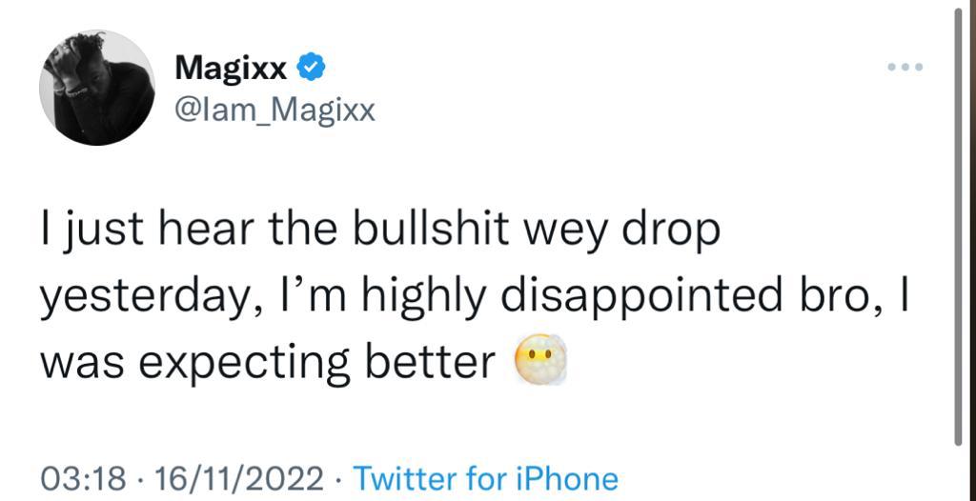
Task: Click the 03:18 timestamp
Action: click(x=82, y=477)
